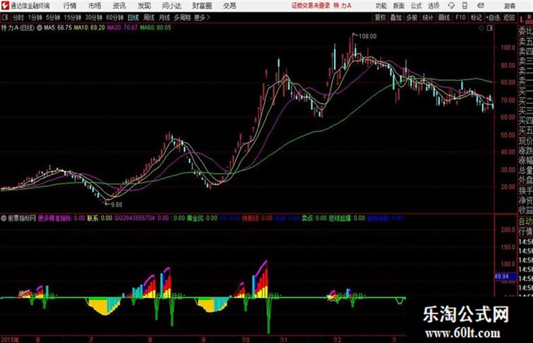This screenshot has height=343, width=533.
Task: Click the 多股 toolbar button
Action: (x=412, y=17)
